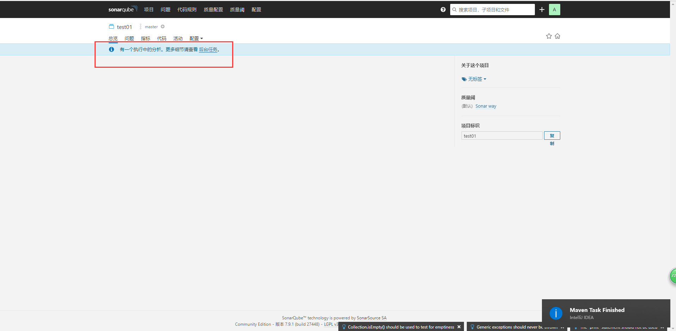Screen dimensions: 676x331
Task: Click the Collection.isEmpty() bulb icon
Action: (344, 327)
